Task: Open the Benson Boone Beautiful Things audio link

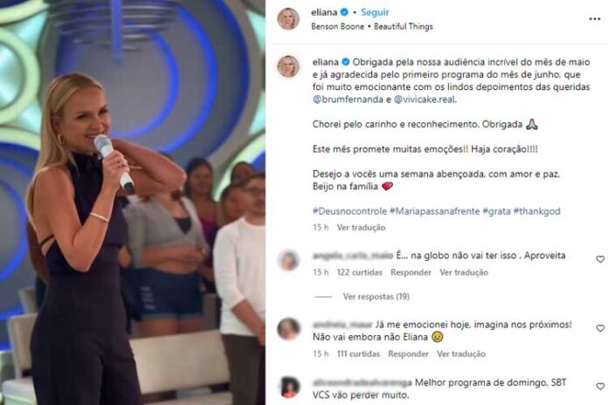Action: click(x=372, y=27)
